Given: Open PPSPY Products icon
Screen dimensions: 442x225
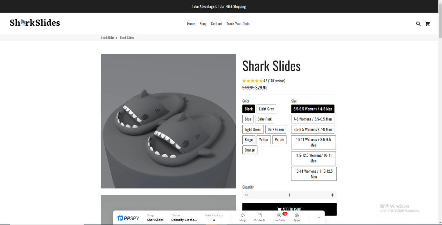Looking at the screenshot, I should (x=259, y=217).
